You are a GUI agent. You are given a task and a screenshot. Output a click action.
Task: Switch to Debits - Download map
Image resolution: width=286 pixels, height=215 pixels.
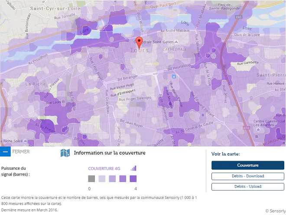[247, 176]
